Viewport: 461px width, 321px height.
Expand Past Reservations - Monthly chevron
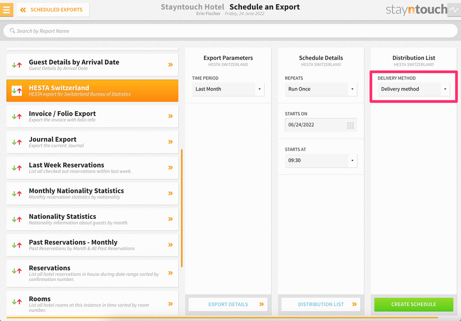(x=170, y=244)
